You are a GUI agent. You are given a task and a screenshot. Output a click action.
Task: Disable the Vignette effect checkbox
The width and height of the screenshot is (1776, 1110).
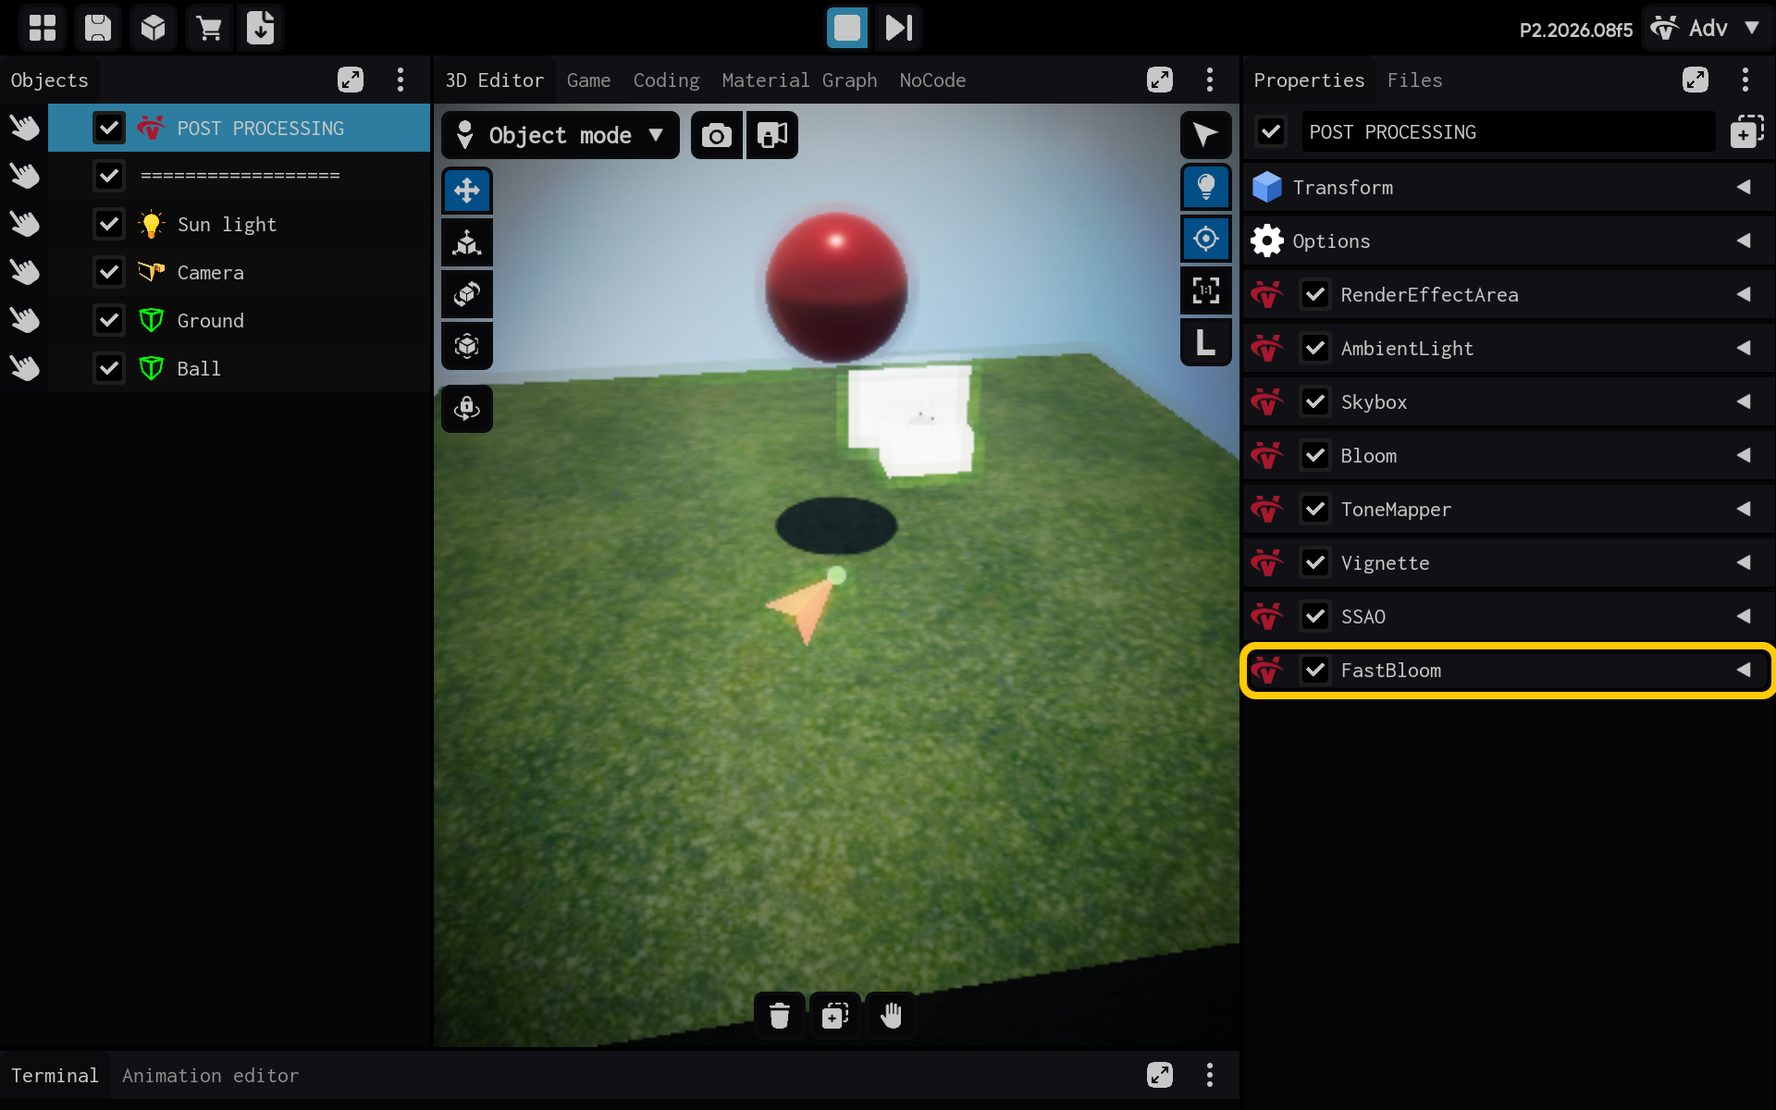pyautogui.click(x=1315, y=562)
